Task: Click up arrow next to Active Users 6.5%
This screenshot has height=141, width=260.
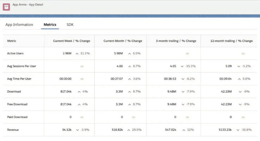Action: pos(129,54)
